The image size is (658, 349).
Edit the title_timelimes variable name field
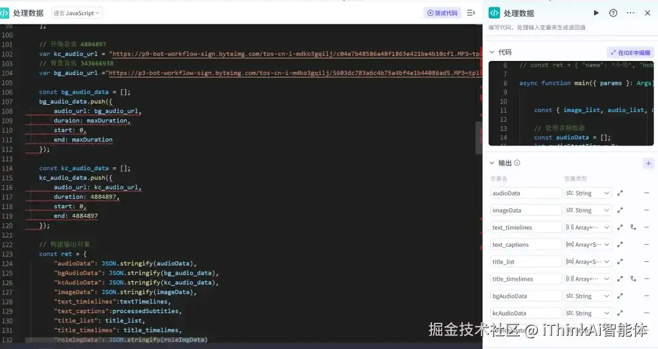526,279
